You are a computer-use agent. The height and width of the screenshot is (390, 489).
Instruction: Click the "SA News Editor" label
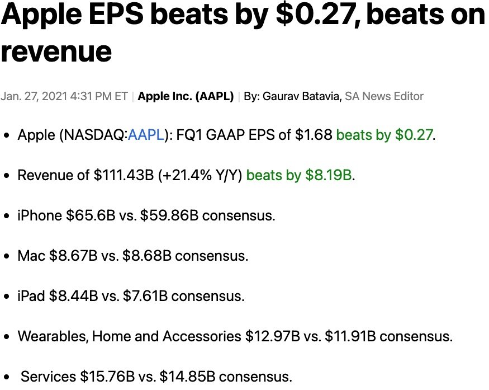click(x=384, y=96)
